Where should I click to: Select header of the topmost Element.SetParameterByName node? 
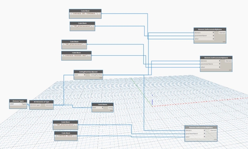pos(210,30)
